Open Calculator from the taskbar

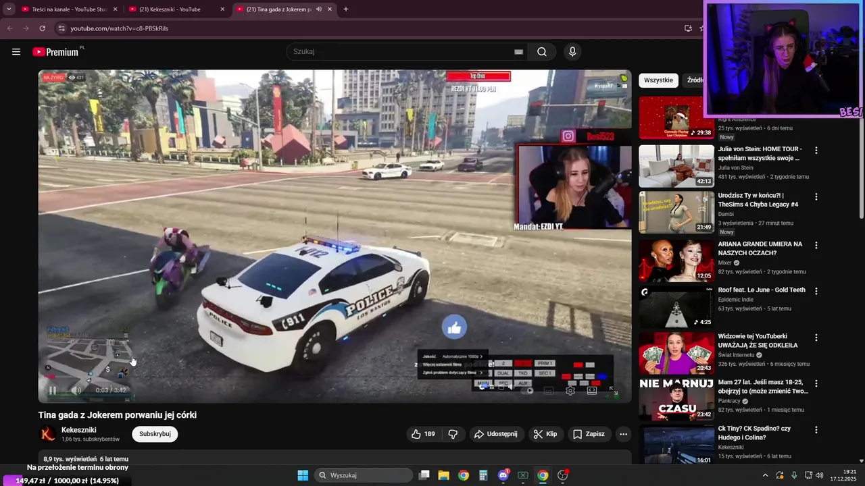click(483, 475)
